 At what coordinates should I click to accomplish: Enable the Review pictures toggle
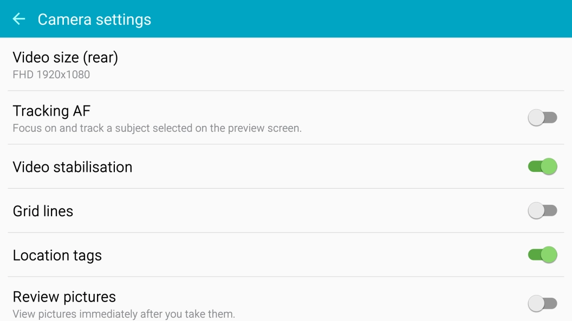(x=542, y=303)
